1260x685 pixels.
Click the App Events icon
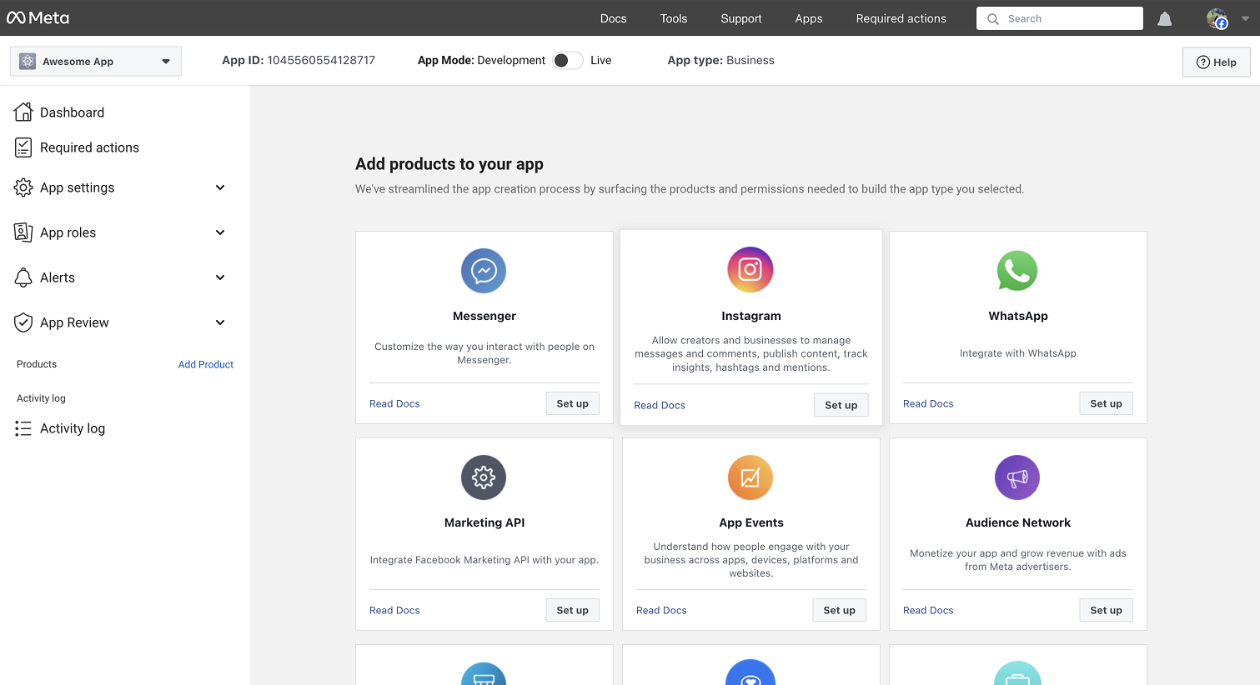point(750,477)
